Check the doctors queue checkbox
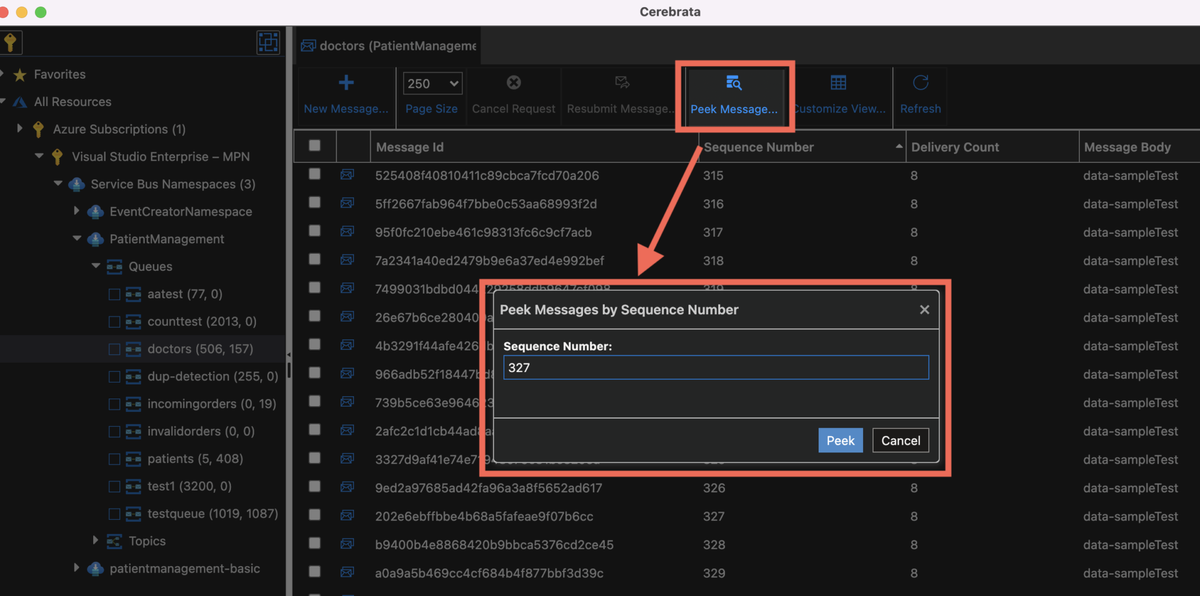1200x596 pixels. tap(114, 349)
